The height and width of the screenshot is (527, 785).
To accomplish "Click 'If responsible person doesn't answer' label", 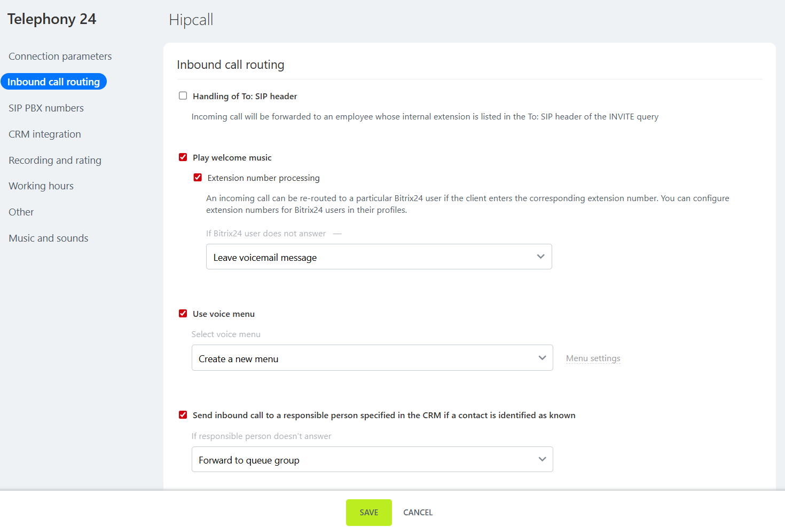I will pos(261,436).
